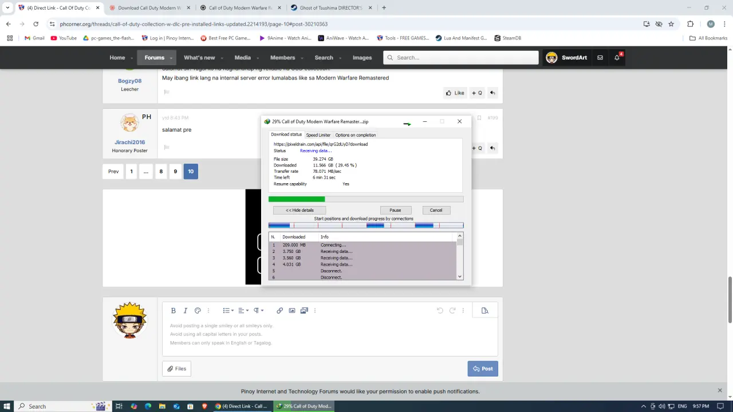
Task: Expand the Members menu dropdown arrow
Action: 301,58
